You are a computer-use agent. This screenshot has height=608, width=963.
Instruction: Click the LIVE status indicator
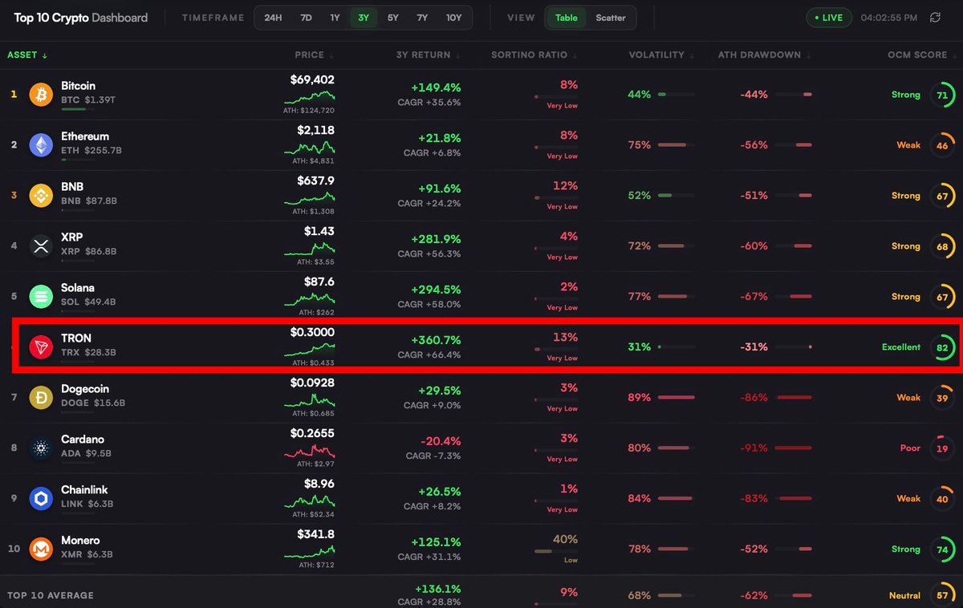pos(829,18)
